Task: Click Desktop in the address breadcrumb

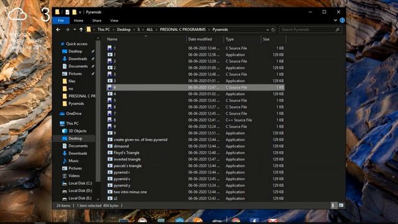Action: (124, 29)
